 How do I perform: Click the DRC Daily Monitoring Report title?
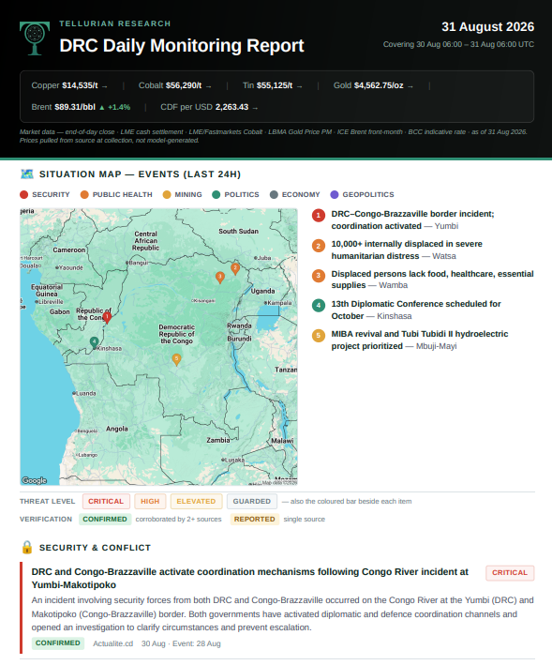[x=182, y=46]
